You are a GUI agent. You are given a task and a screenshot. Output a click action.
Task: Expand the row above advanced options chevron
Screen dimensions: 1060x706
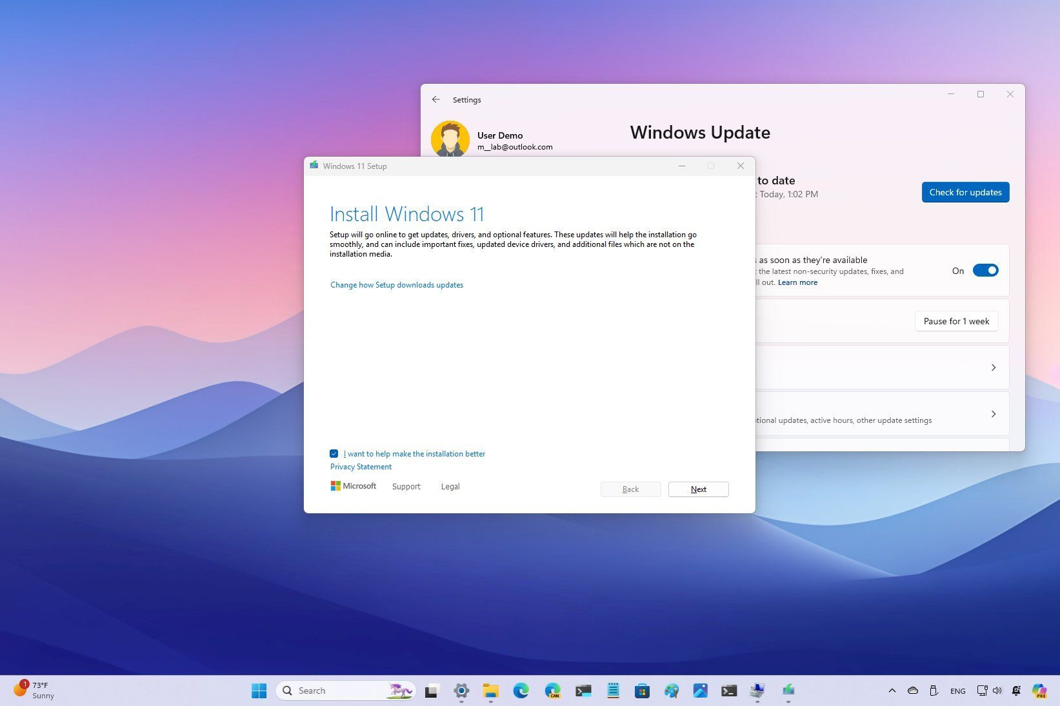click(x=994, y=368)
